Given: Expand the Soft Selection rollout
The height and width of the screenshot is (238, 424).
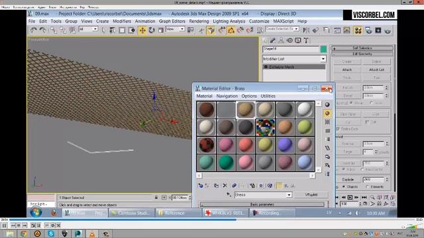Looking at the screenshot, I should pos(362,48).
